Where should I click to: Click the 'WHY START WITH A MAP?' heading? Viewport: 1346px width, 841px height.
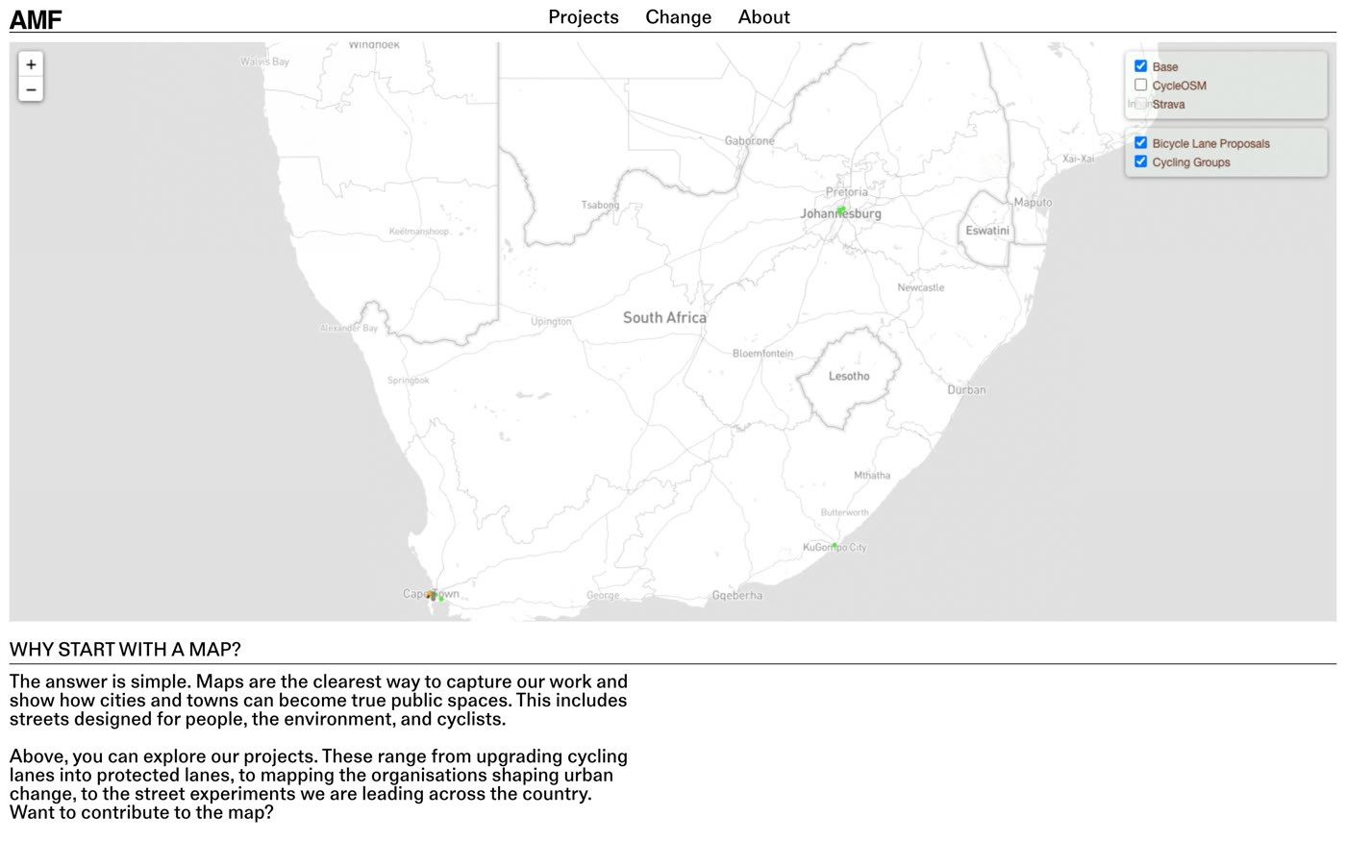tap(125, 650)
